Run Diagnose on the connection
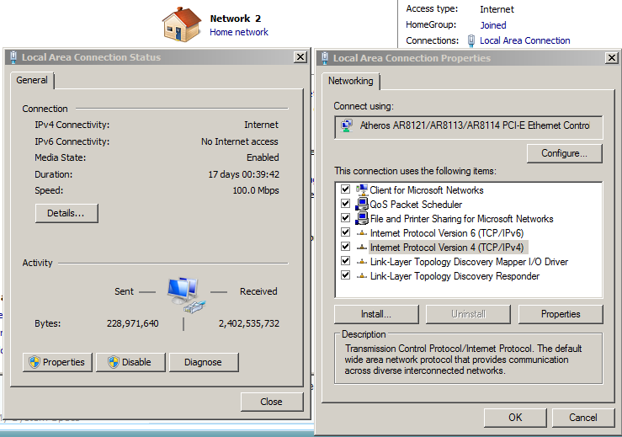Image resolution: width=622 pixels, height=437 pixels. pyautogui.click(x=204, y=362)
